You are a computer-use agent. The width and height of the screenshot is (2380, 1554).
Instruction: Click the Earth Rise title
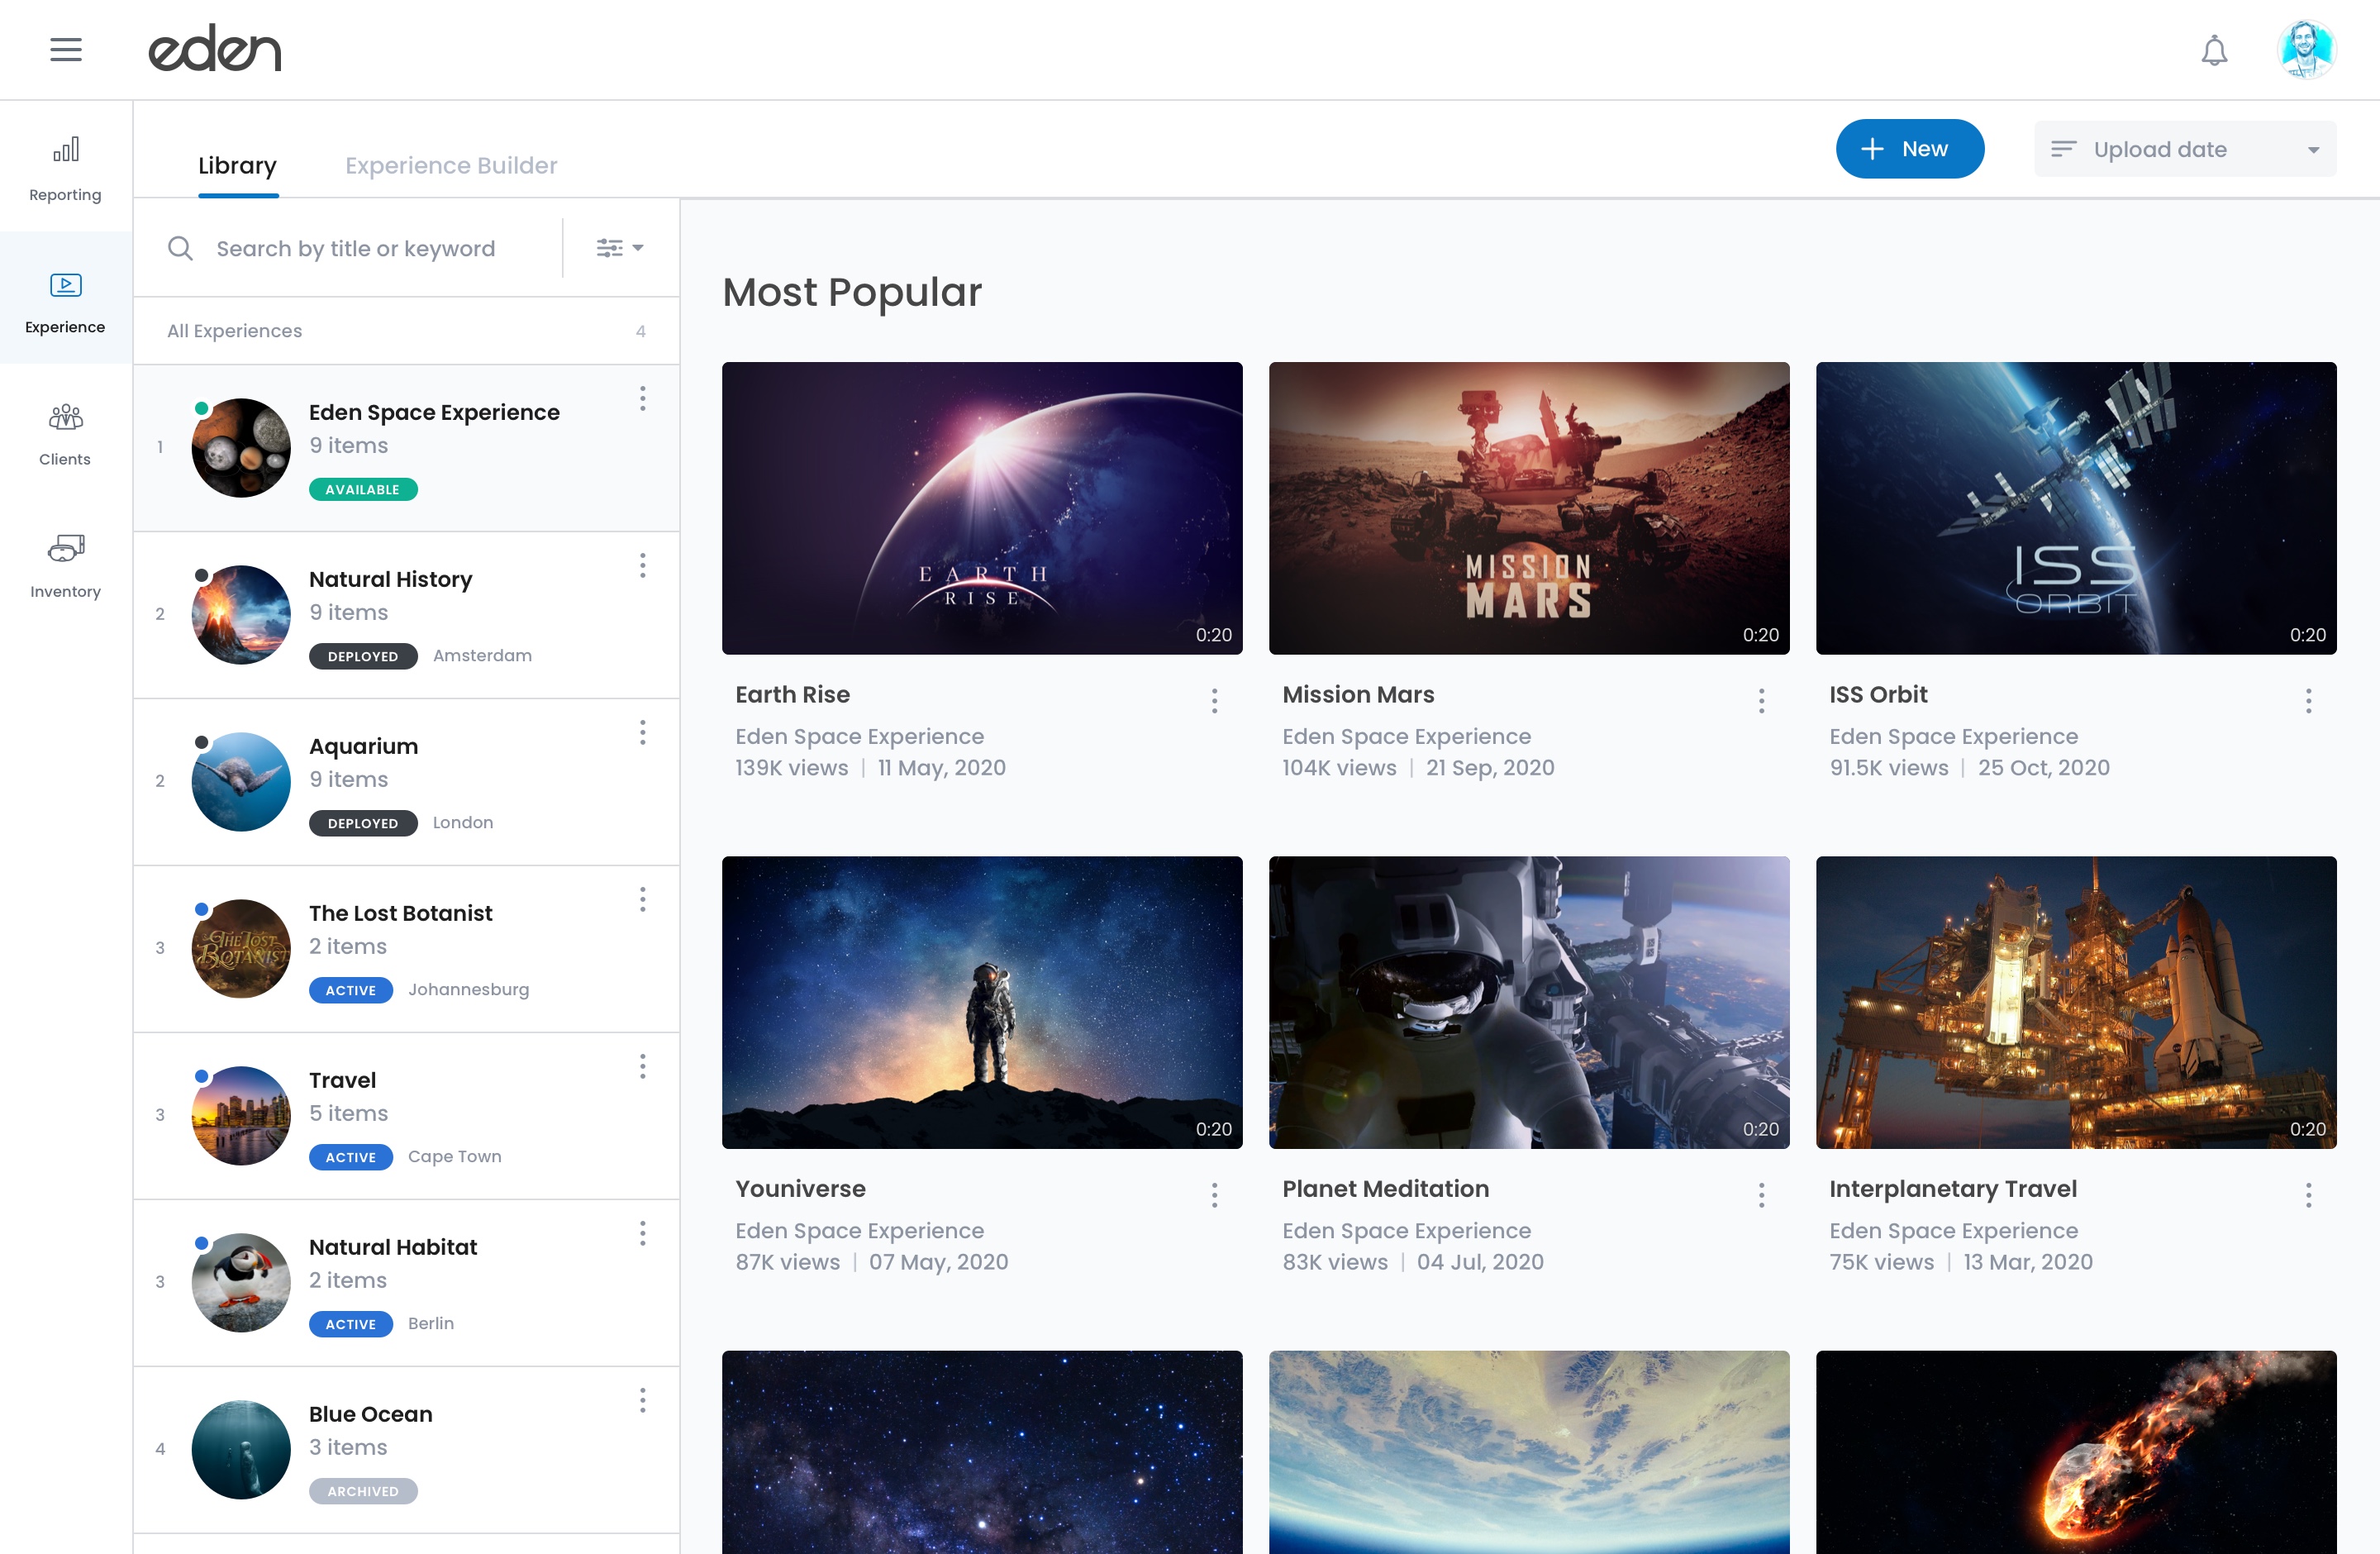pyautogui.click(x=792, y=694)
